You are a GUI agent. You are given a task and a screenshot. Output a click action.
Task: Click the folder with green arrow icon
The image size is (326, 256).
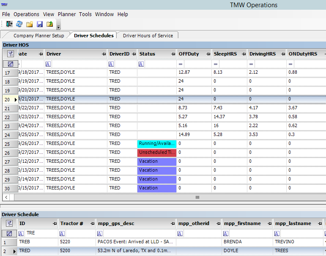(x=50, y=24)
